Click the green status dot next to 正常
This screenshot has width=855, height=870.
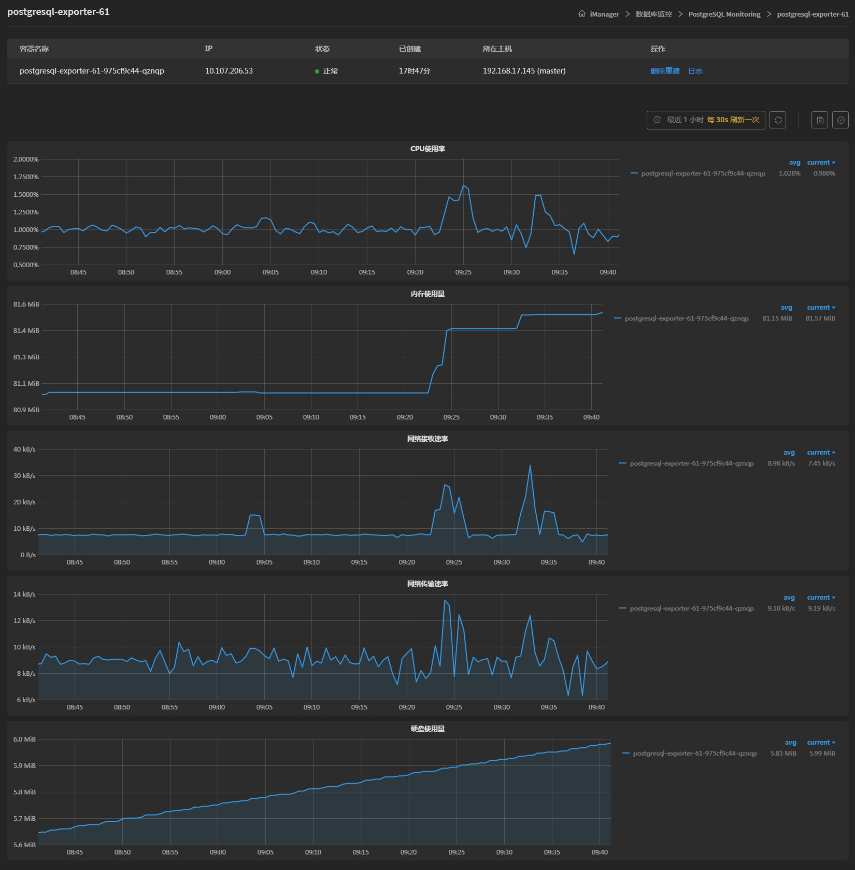(x=317, y=71)
